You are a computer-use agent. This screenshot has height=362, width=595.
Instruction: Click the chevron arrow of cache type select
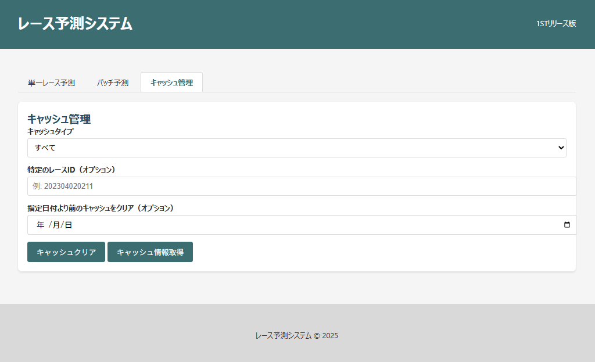(x=561, y=148)
